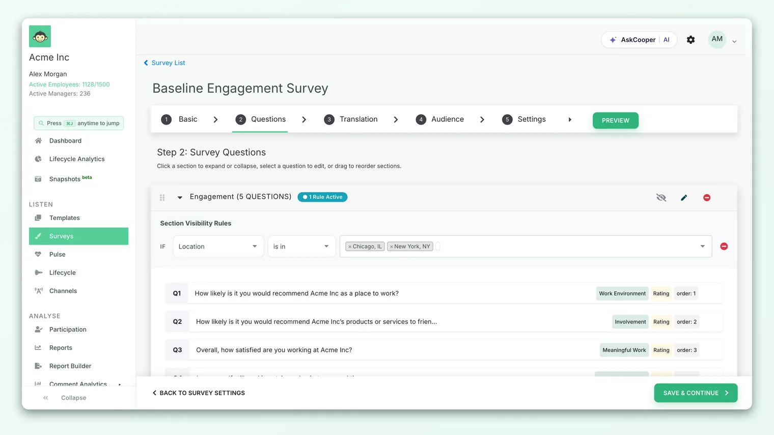Go back to Survey List link

click(x=164, y=63)
